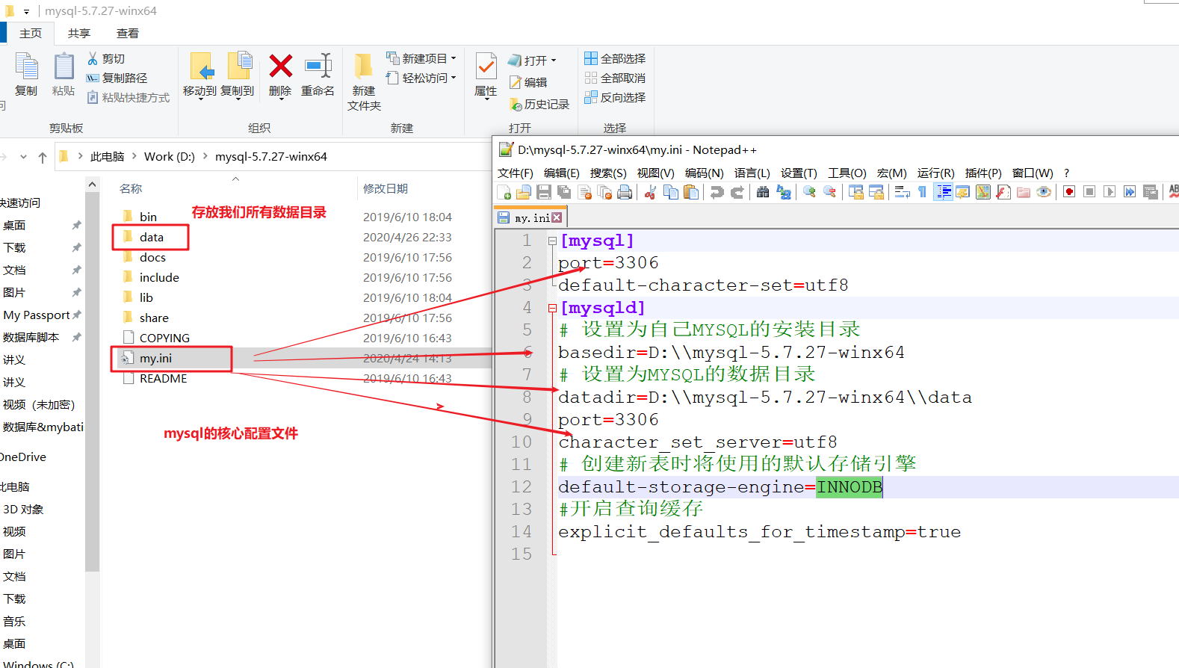Click the Rename icon in Explorer ribbon
1179x668 pixels.
point(318,67)
